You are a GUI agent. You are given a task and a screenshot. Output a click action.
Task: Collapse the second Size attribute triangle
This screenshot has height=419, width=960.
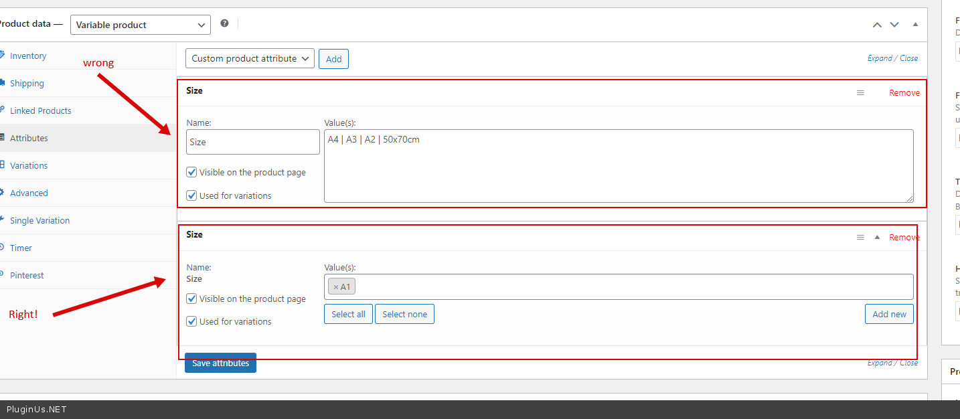point(877,237)
